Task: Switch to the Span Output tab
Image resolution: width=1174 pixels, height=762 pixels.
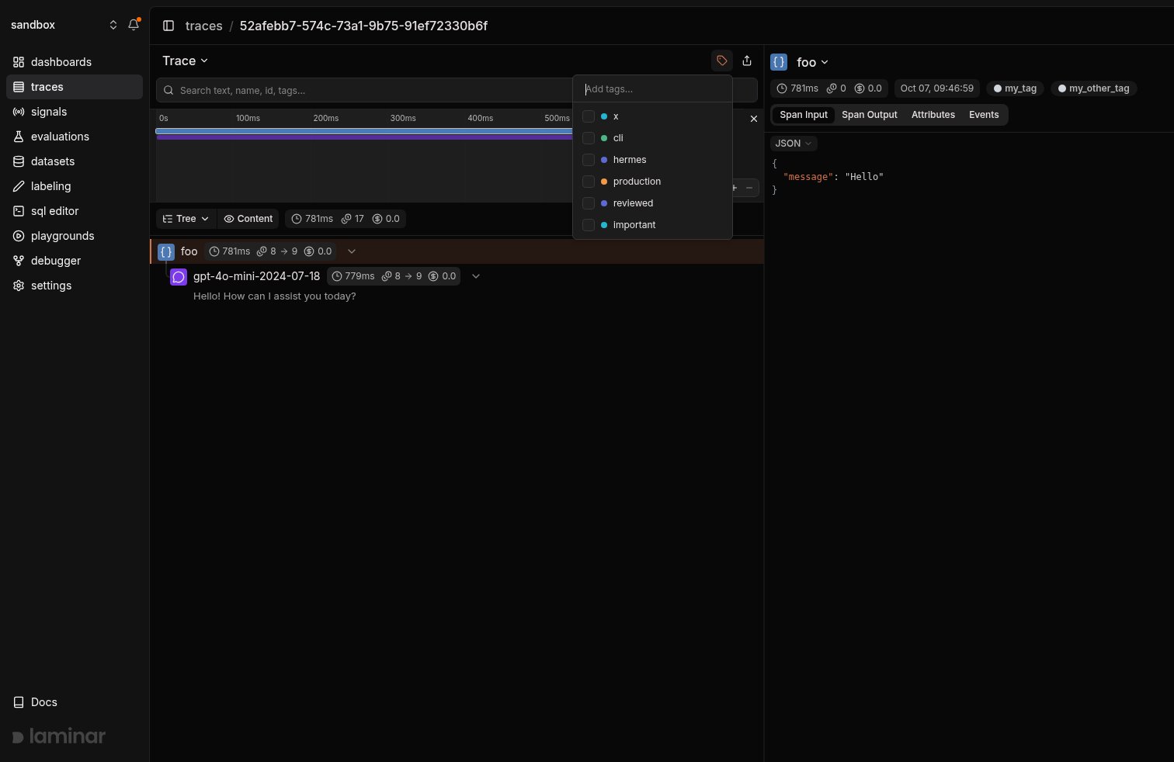Action: point(870,115)
